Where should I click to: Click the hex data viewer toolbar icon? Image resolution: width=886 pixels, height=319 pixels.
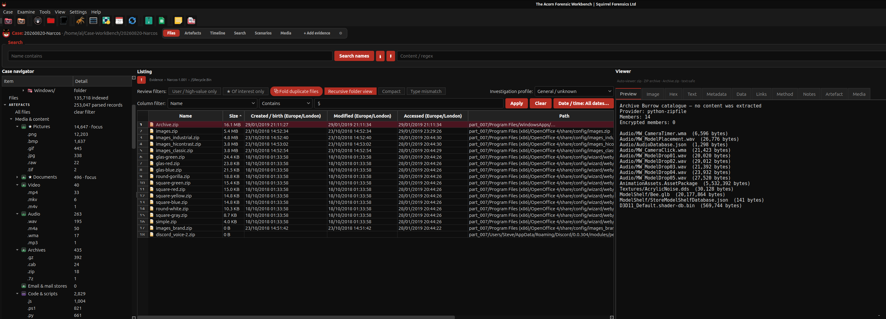93,21
